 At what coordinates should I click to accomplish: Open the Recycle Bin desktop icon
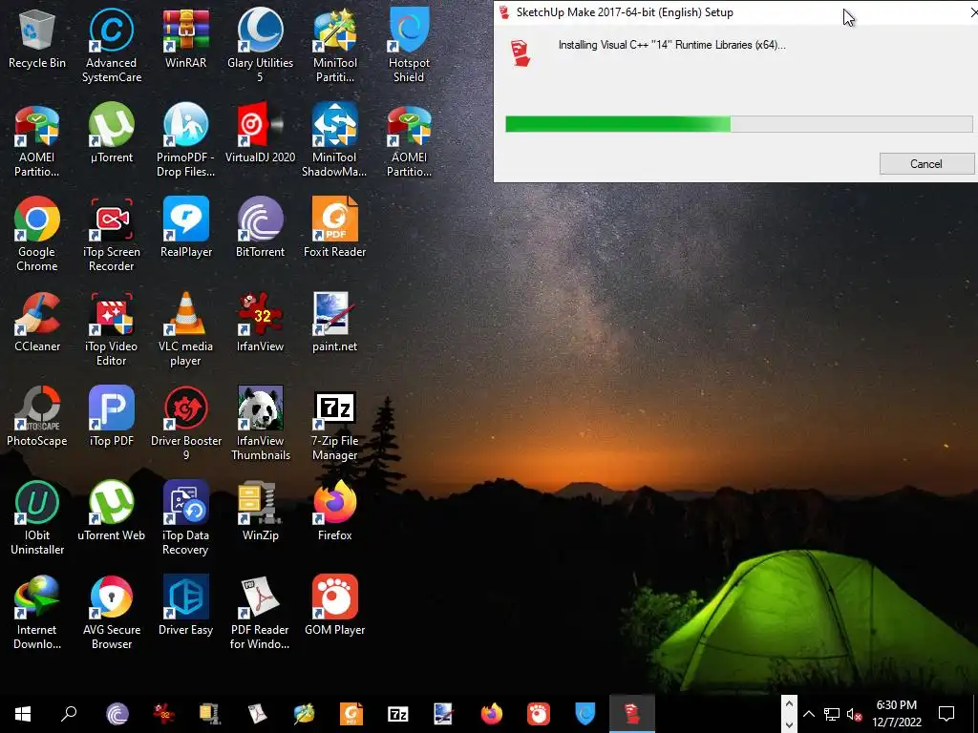coord(37,38)
